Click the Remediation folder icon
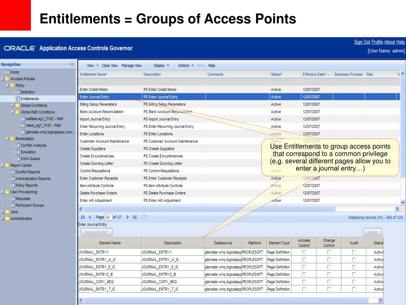The width and height of the screenshot is (406, 305). (12, 139)
